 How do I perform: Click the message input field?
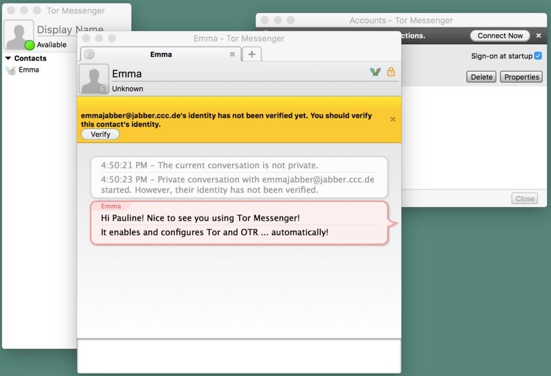click(x=239, y=356)
